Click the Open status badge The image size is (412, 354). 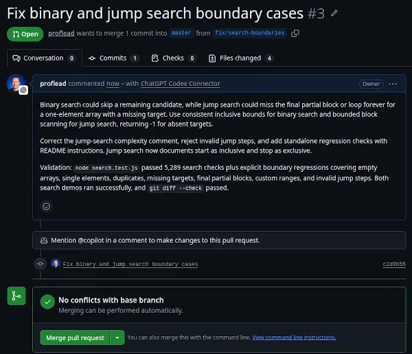pyautogui.click(x=25, y=34)
